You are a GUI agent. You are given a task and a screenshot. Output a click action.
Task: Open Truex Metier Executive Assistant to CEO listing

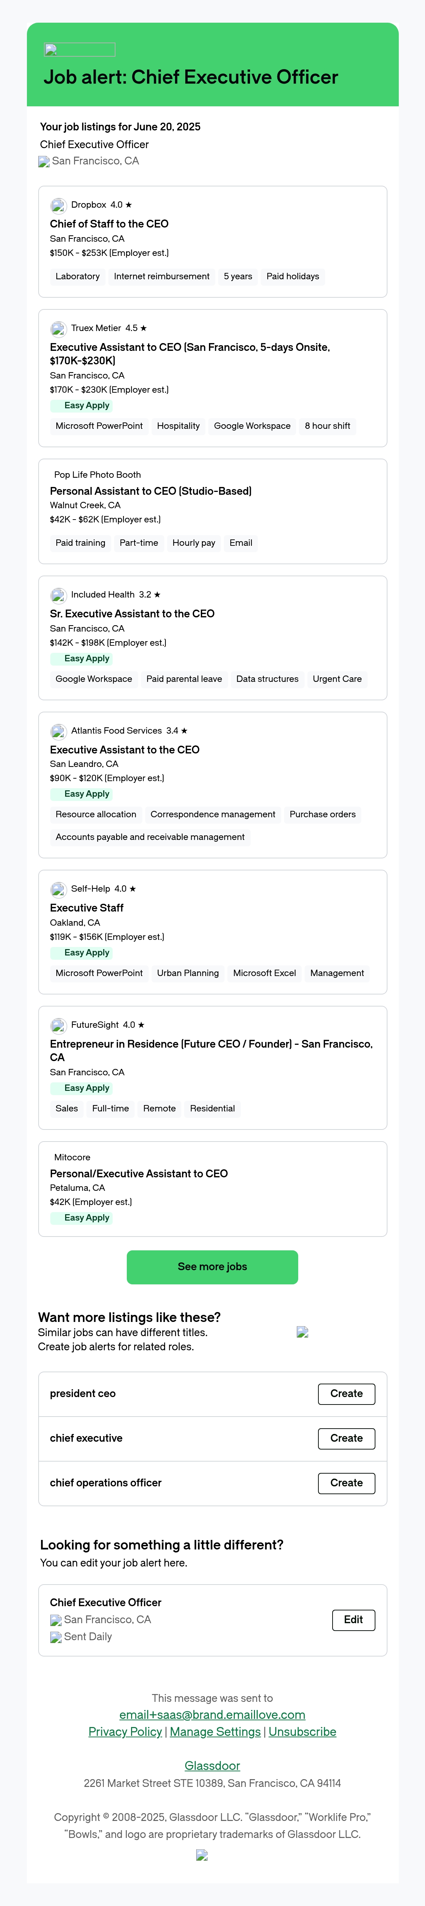coord(190,354)
